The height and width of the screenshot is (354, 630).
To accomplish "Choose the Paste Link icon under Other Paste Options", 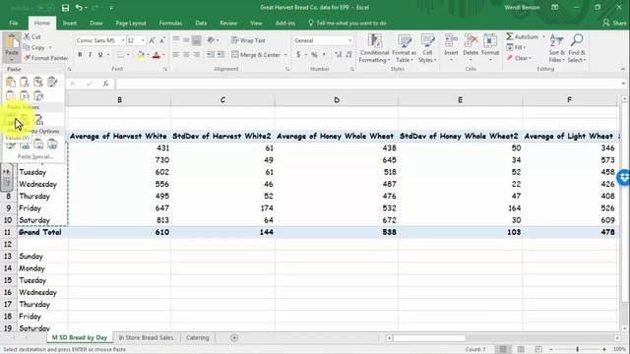I will (x=25, y=145).
